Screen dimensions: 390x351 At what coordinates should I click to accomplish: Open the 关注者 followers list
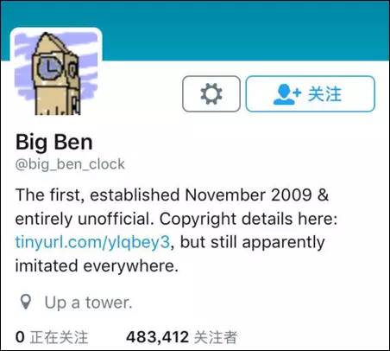point(216,337)
